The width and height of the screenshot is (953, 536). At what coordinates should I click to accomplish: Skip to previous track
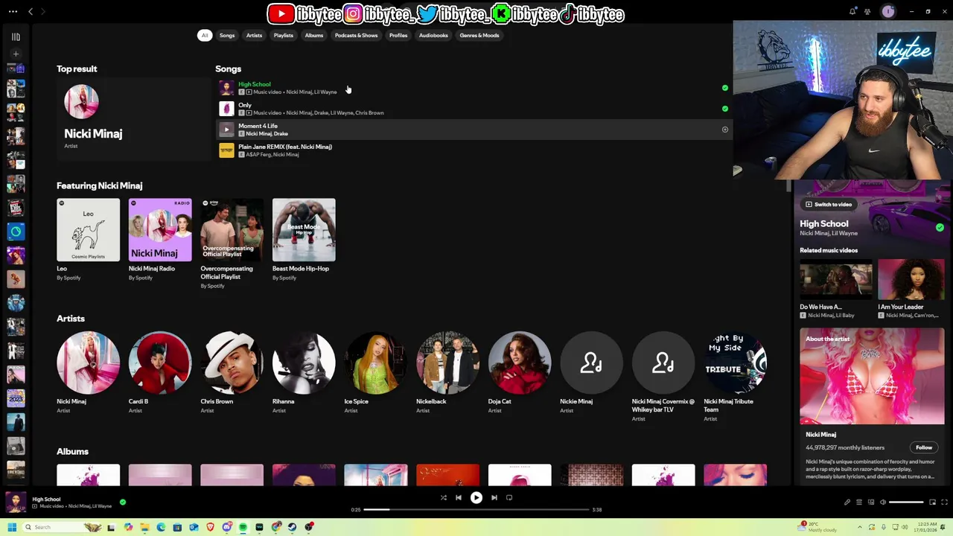pyautogui.click(x=459, y=498)
